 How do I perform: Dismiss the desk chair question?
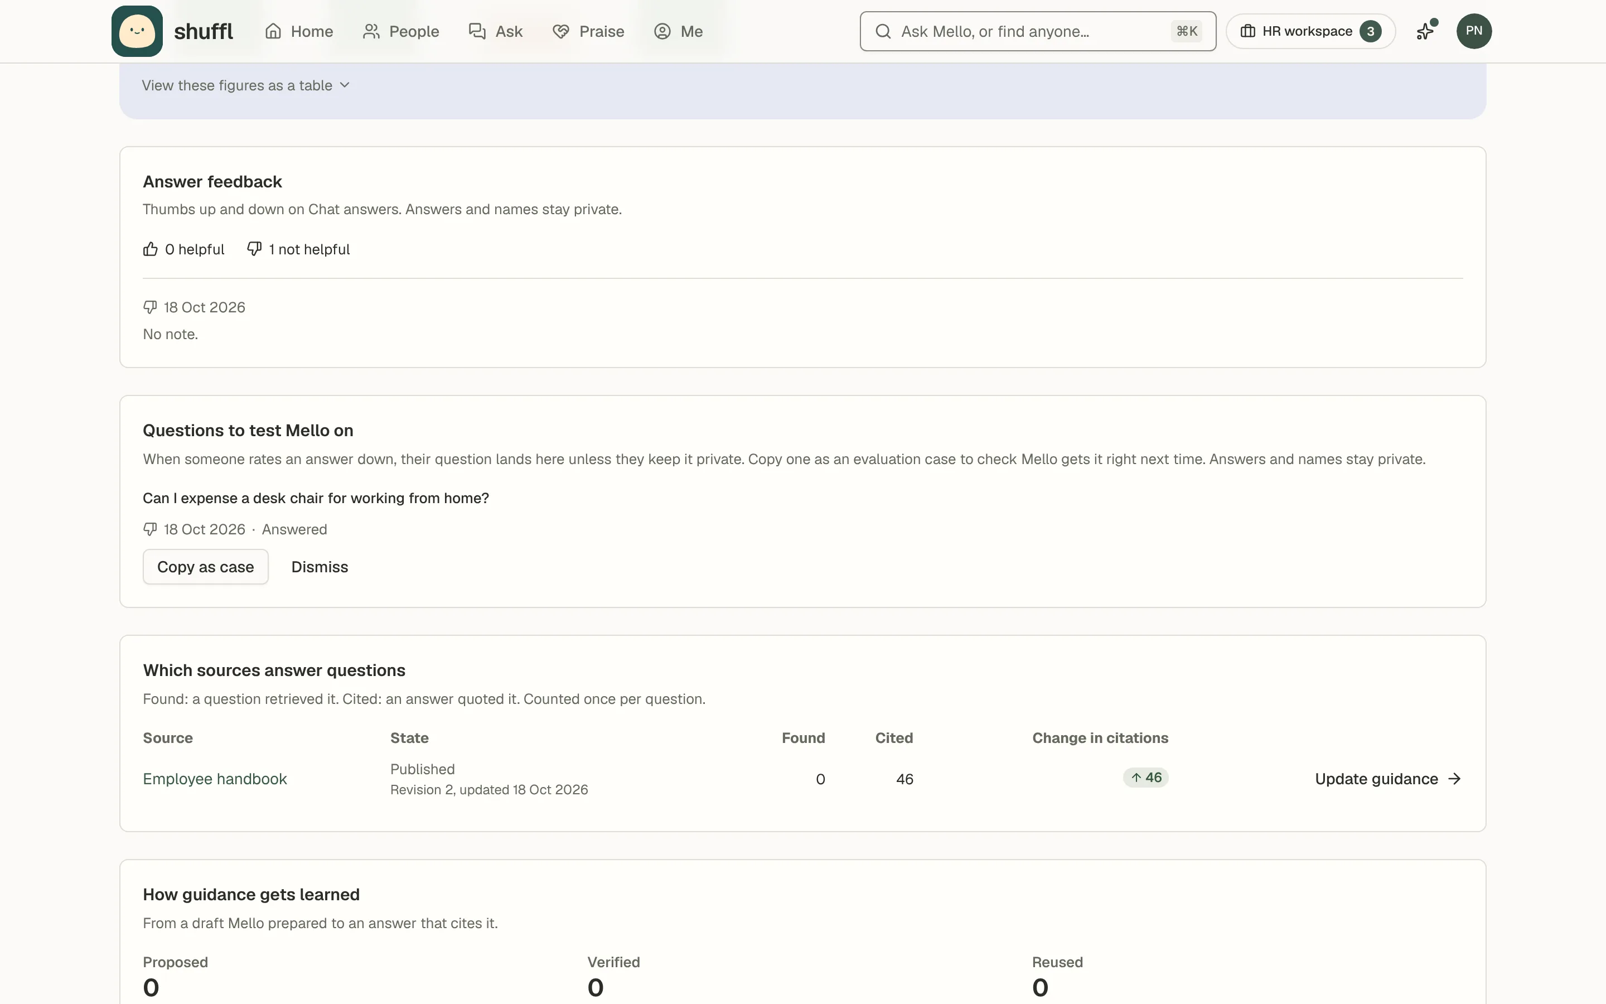point(319,566)
